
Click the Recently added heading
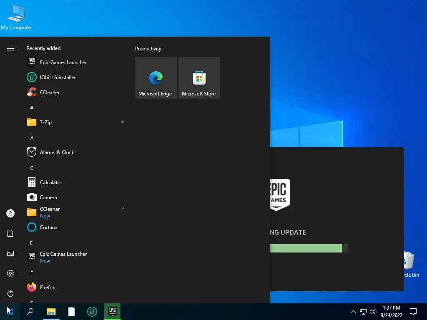[x=43, y=48]
